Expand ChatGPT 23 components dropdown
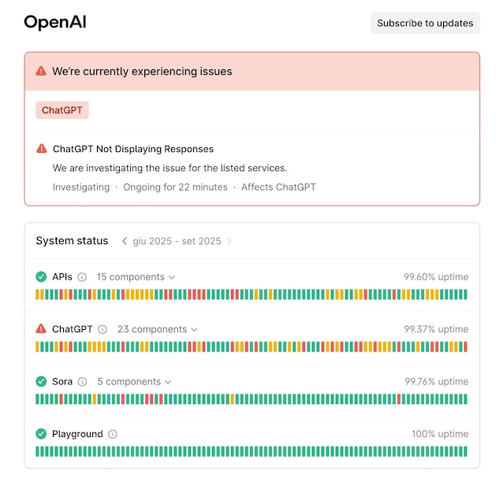 tap(157, 329)
